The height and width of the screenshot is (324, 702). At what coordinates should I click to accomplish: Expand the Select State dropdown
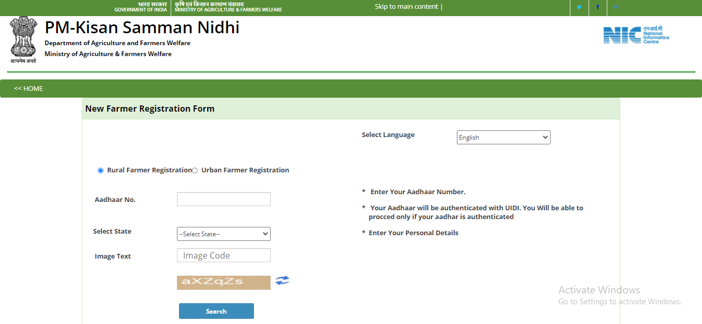(223, 234)
